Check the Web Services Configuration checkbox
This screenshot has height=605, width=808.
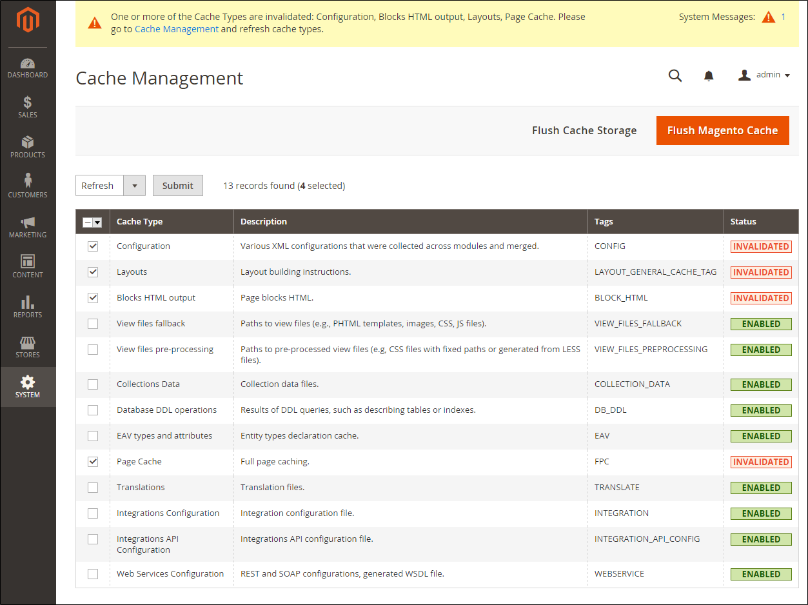pyautogui.click(x=93, y=574)
